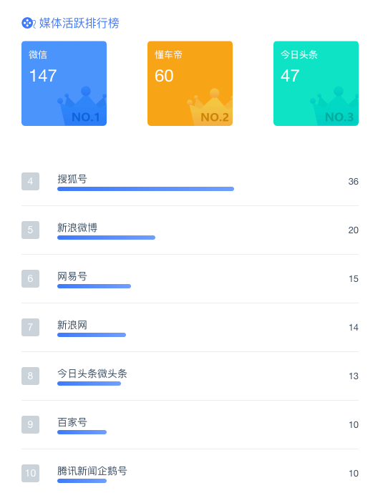The height and width of the screenshot is (493, 388).
Task: Click the 媒体活跃排行榜 title
Action: click(79, 24)
